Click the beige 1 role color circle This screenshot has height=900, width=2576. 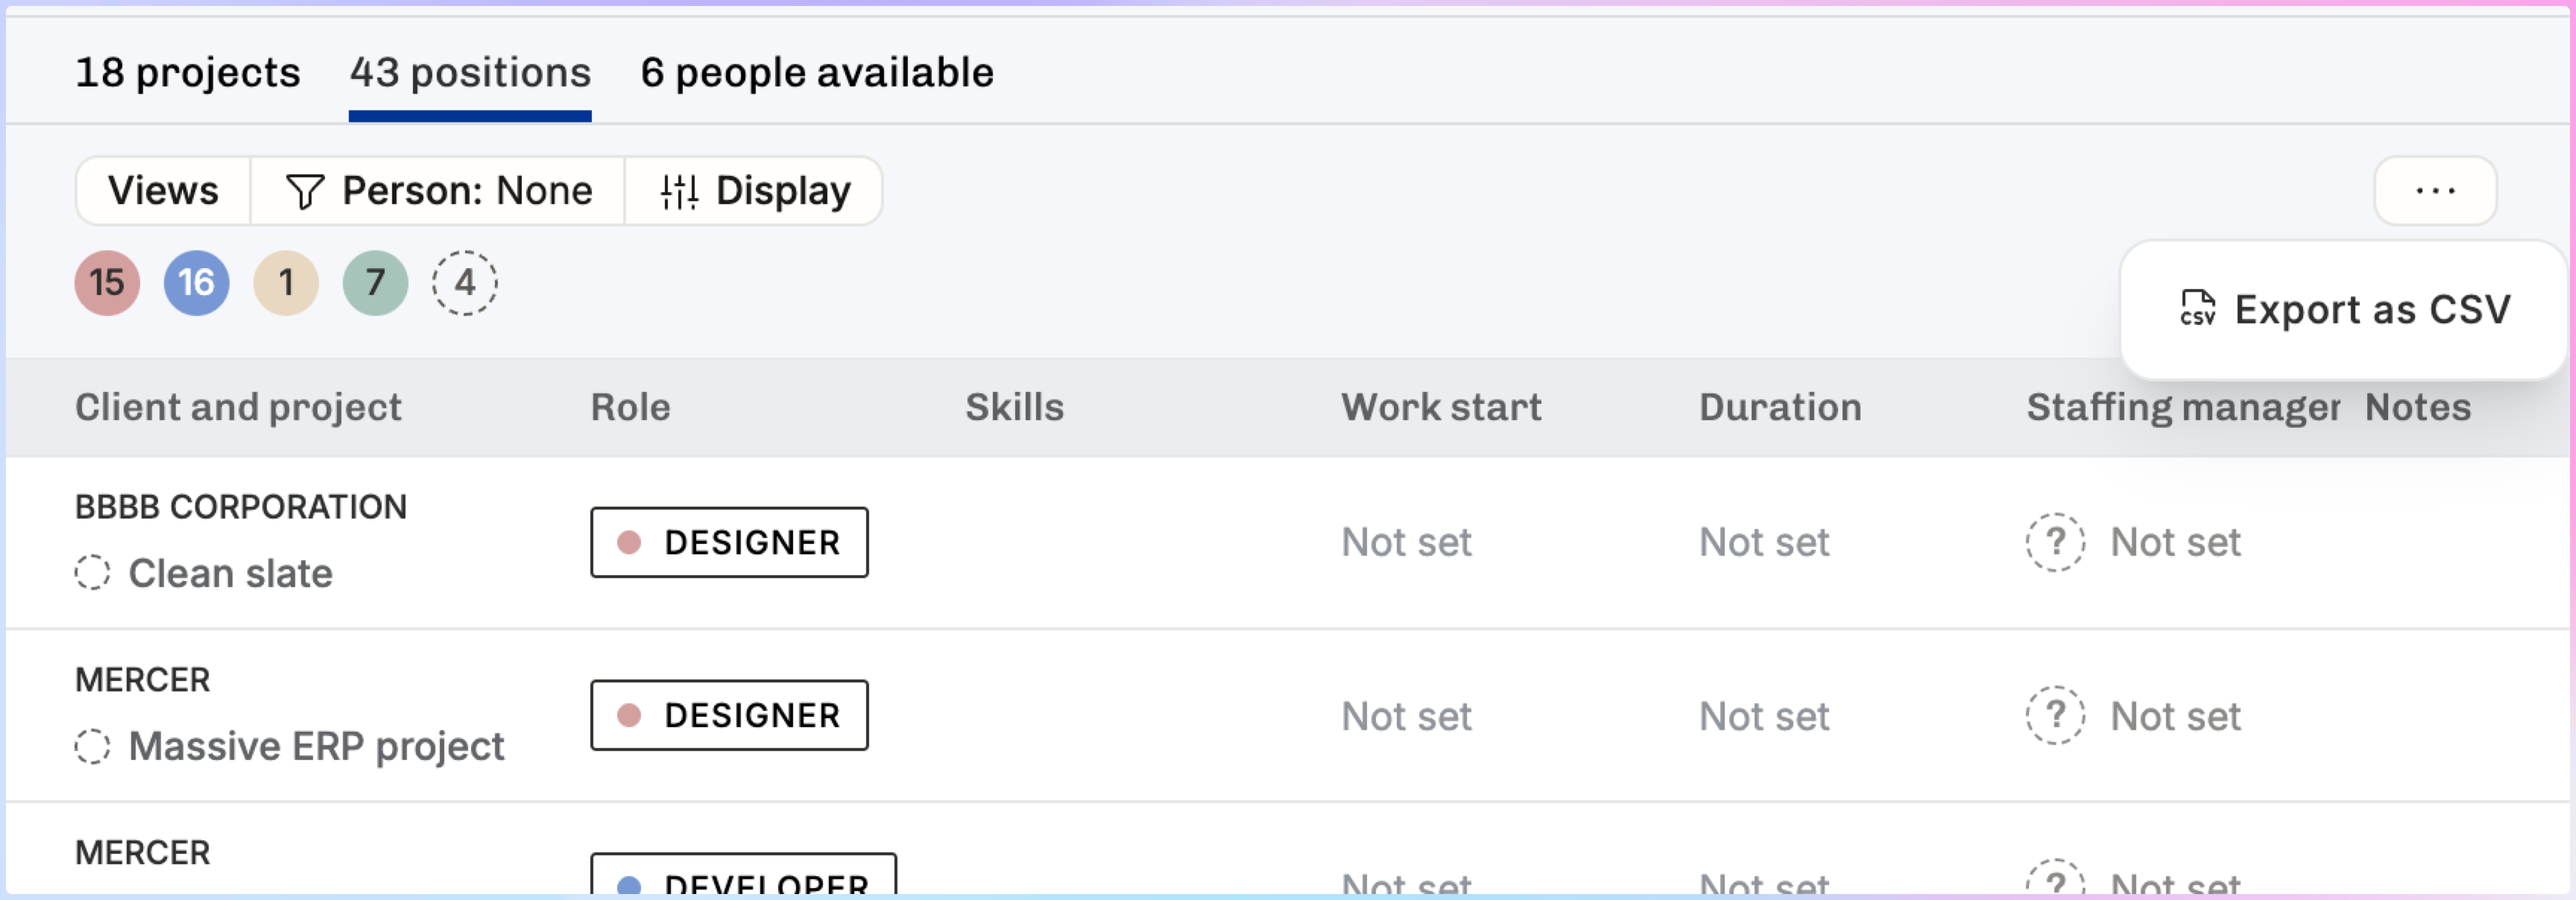pos(286,283)
